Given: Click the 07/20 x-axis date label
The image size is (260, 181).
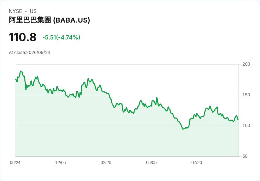Looking at the screenshot, I should [x=197, y=163].
